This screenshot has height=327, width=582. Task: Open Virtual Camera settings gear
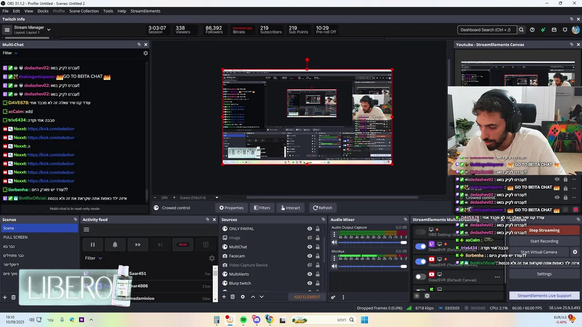click(x=575, y=252)
